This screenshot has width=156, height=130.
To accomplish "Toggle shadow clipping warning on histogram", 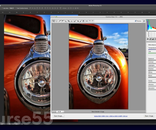I will tap(147, 20).
